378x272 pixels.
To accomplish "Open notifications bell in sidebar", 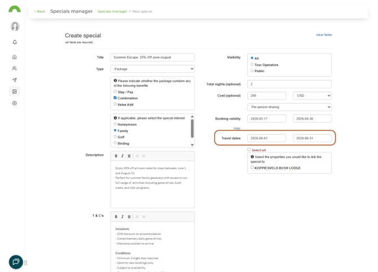I will click(x=15, y=42).
